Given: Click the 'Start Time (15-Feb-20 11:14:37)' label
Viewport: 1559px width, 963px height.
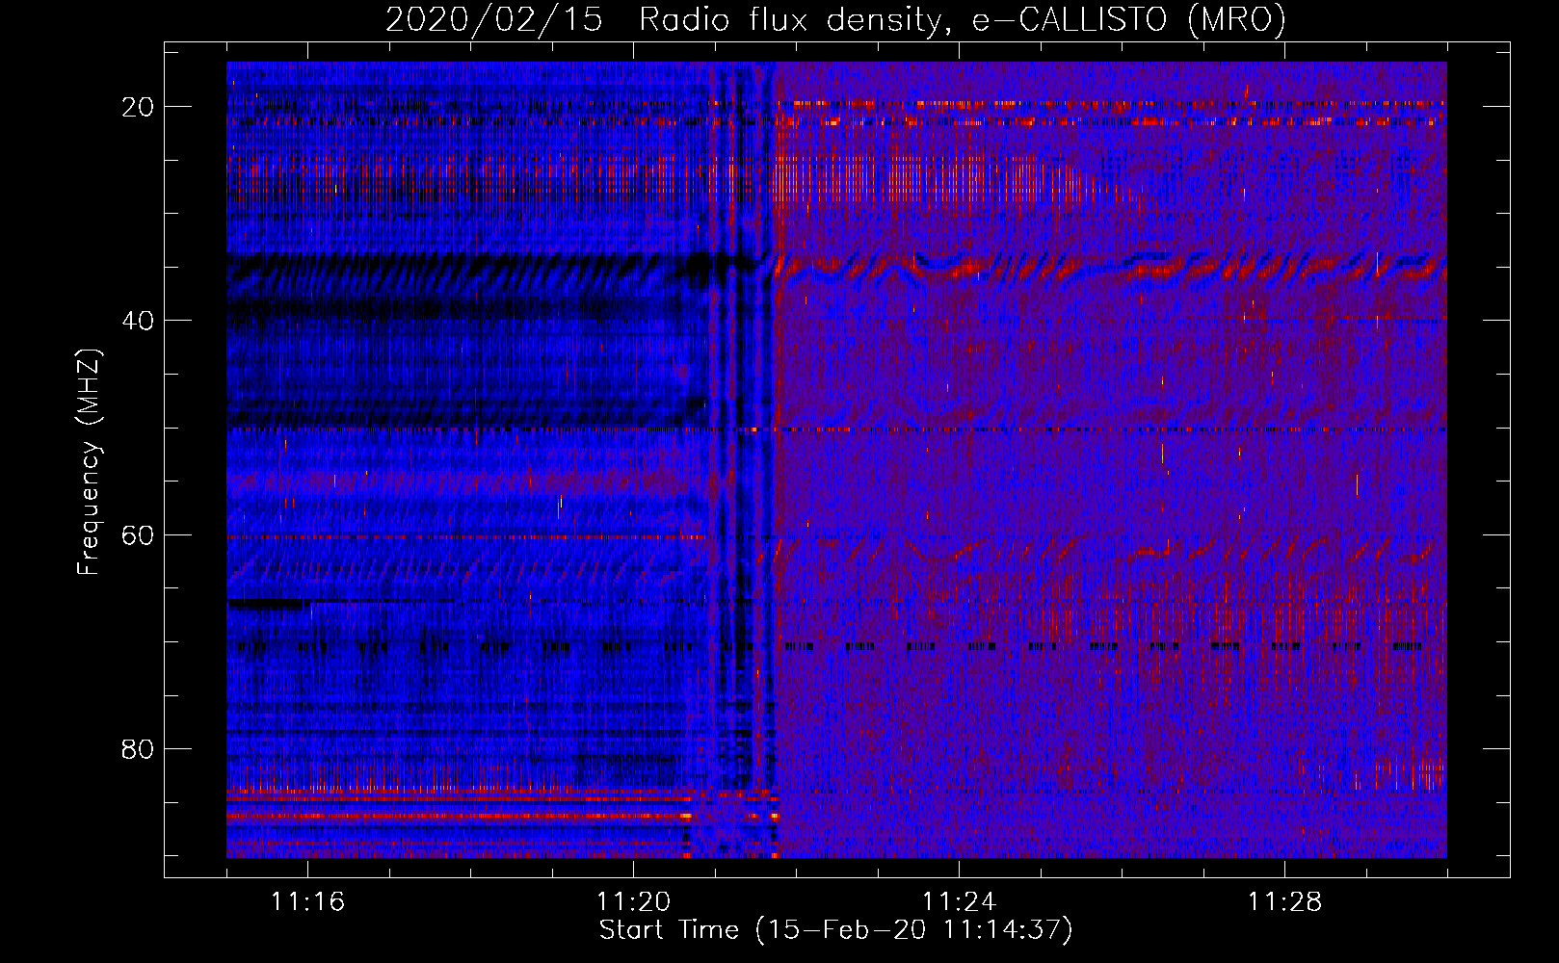Looking at the screenshot, I should [835, 930].
